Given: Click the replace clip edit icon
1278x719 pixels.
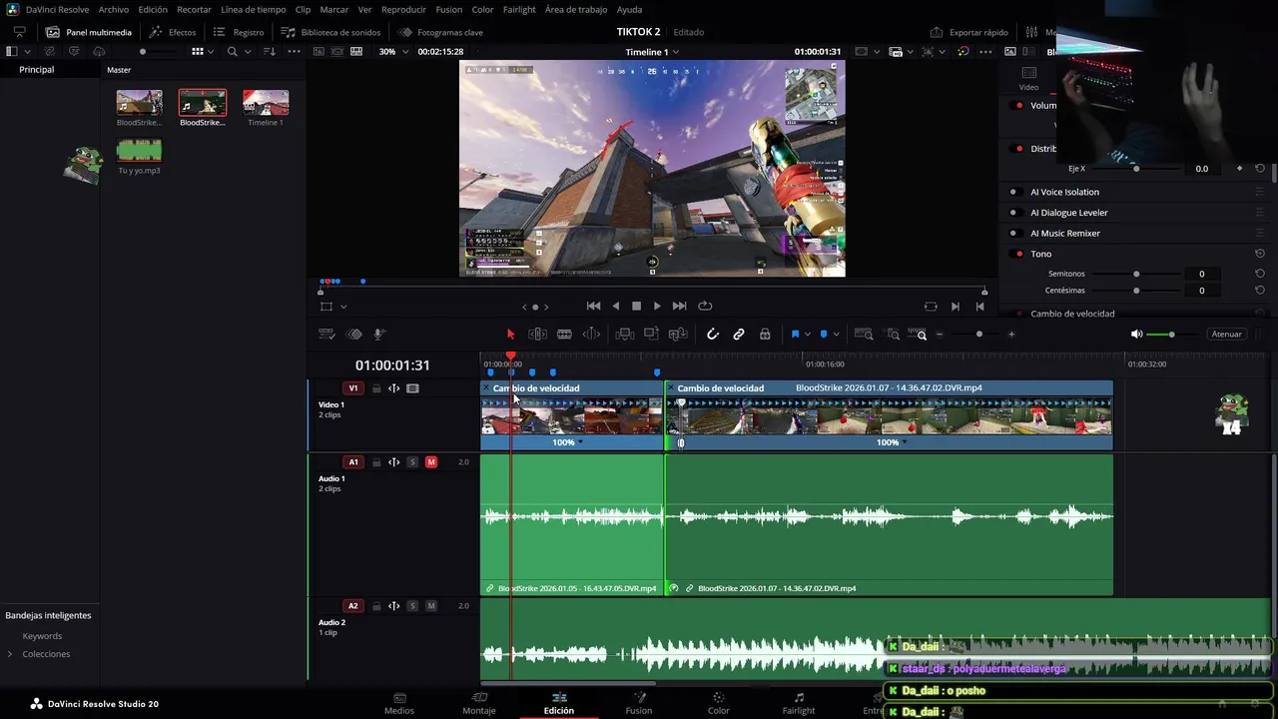Looking at the screenshot, I should tap(678, 335).
